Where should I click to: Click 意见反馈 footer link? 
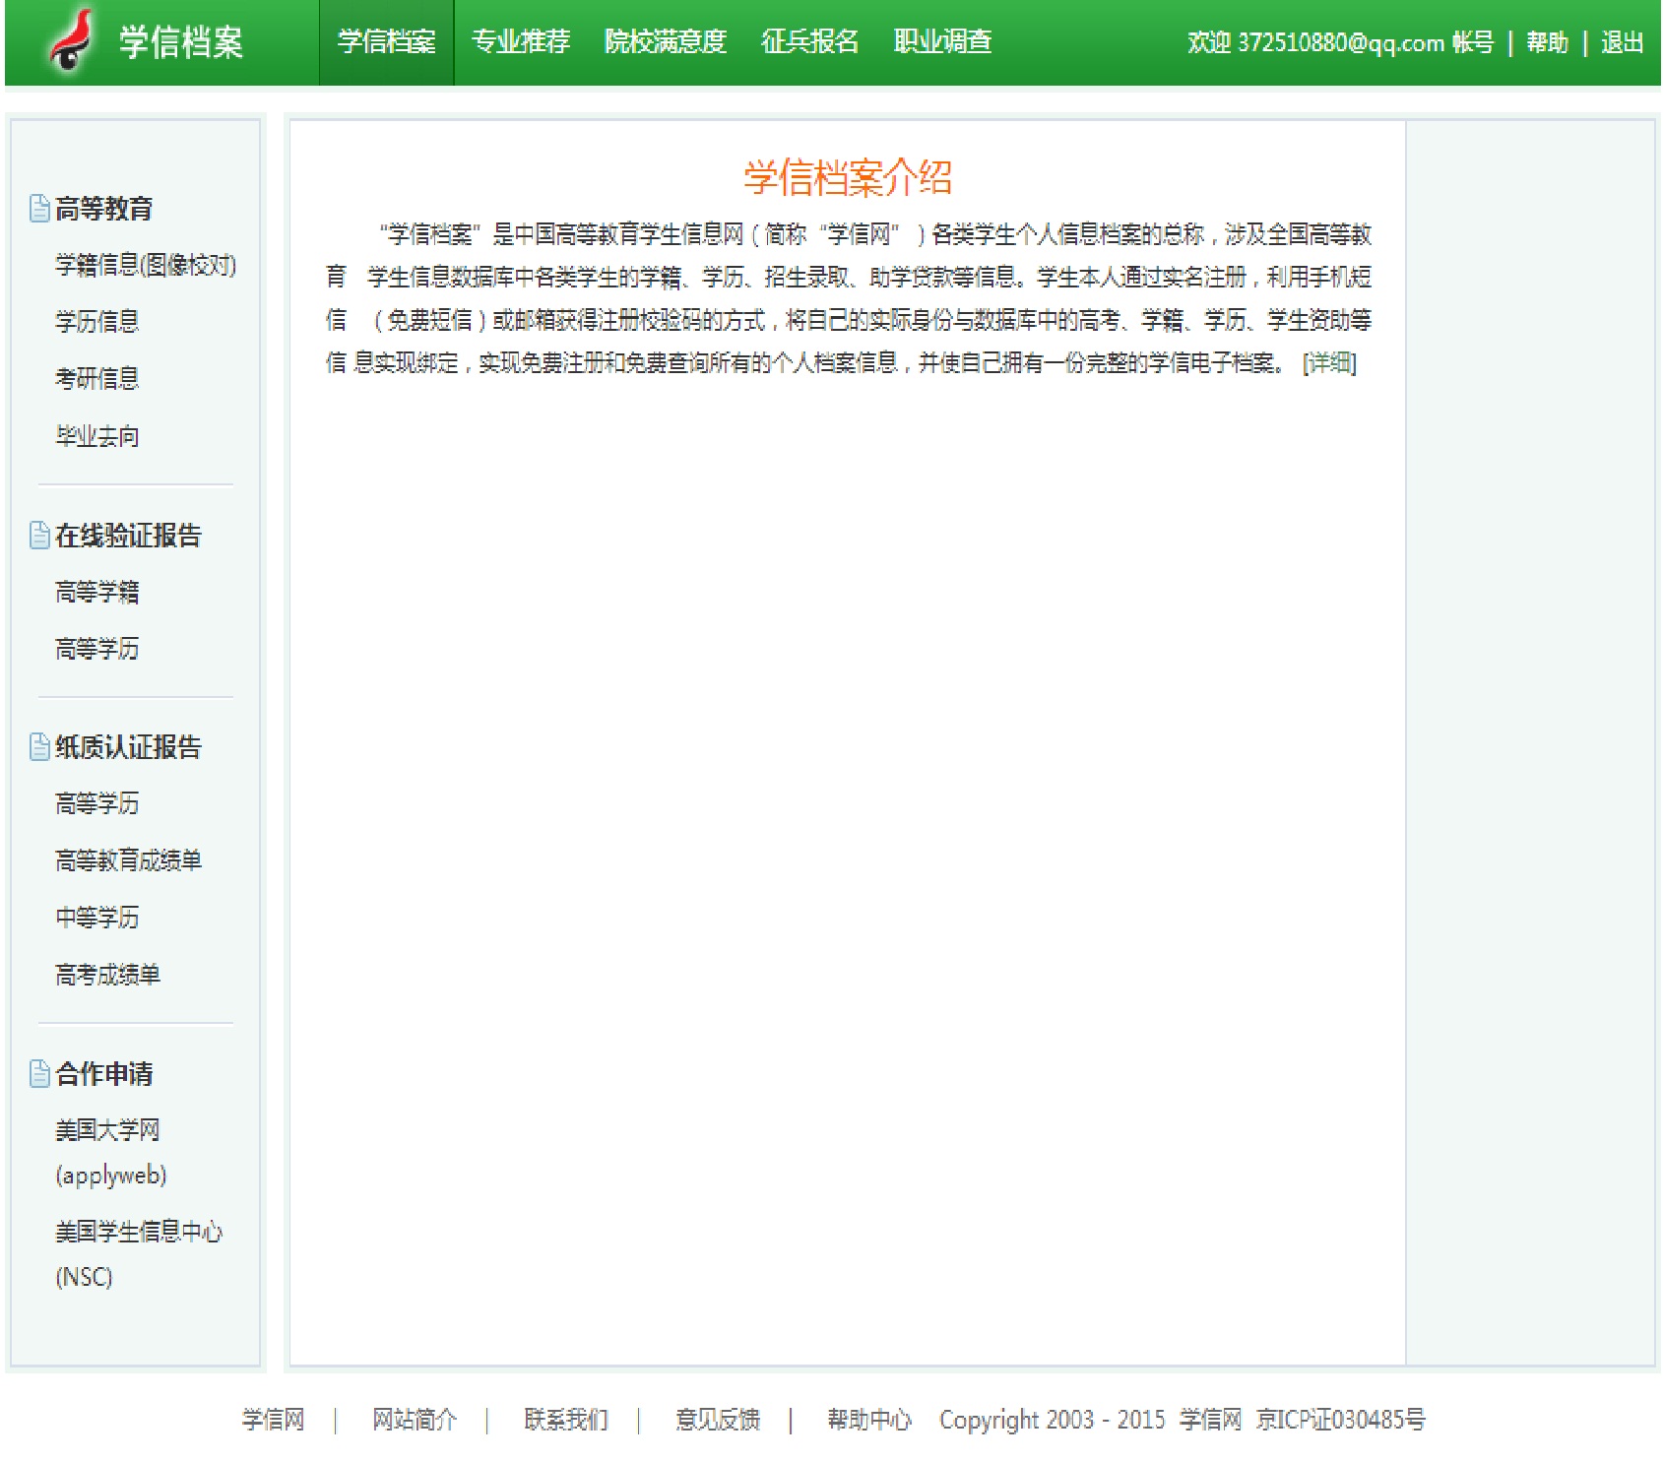pyautogui.click(x=718, y=1420)
